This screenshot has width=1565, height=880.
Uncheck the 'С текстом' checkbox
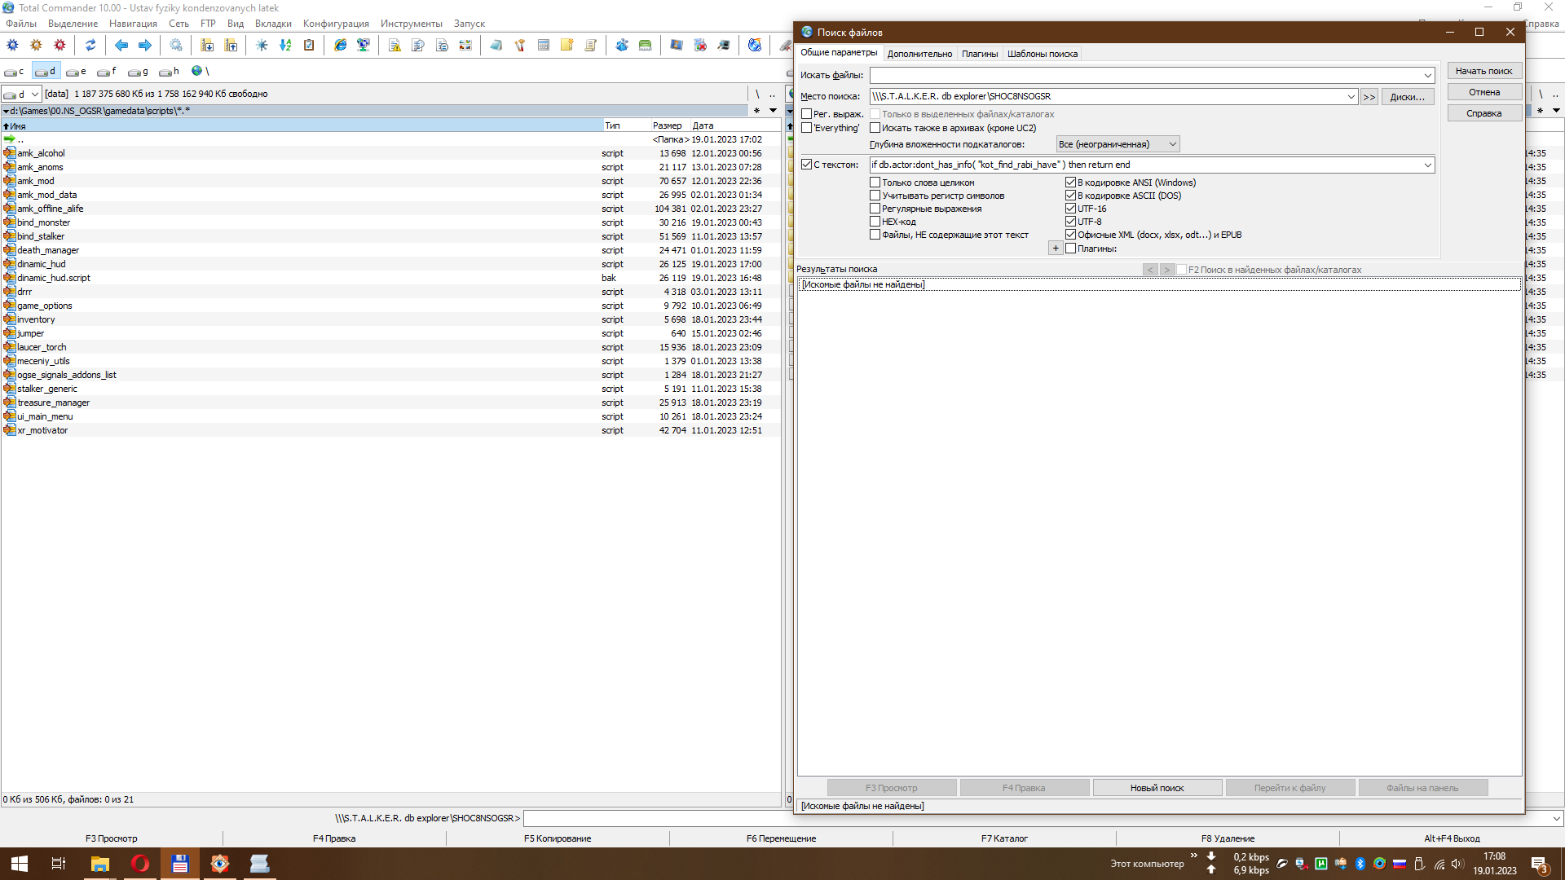pos(807,165)
